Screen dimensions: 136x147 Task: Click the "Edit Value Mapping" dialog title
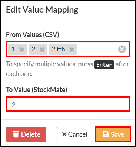[x=42, y=10]
